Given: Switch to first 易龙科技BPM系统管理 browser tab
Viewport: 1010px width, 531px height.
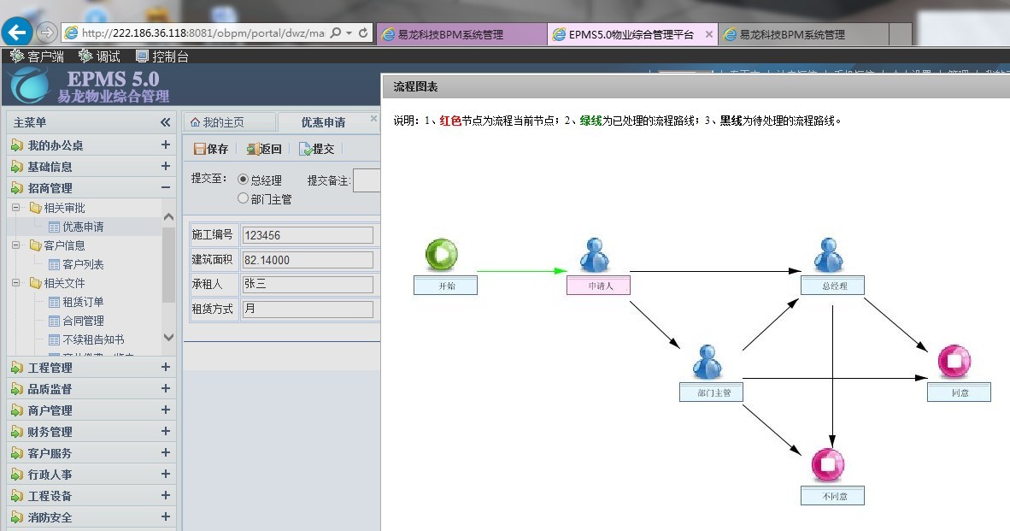Looking at the screenshot, I should pyautogui.click(x=461, y=34).
